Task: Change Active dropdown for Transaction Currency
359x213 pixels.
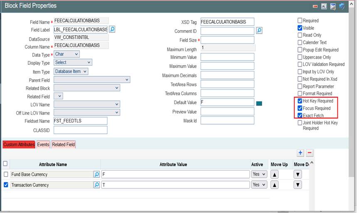Action: 259,185
